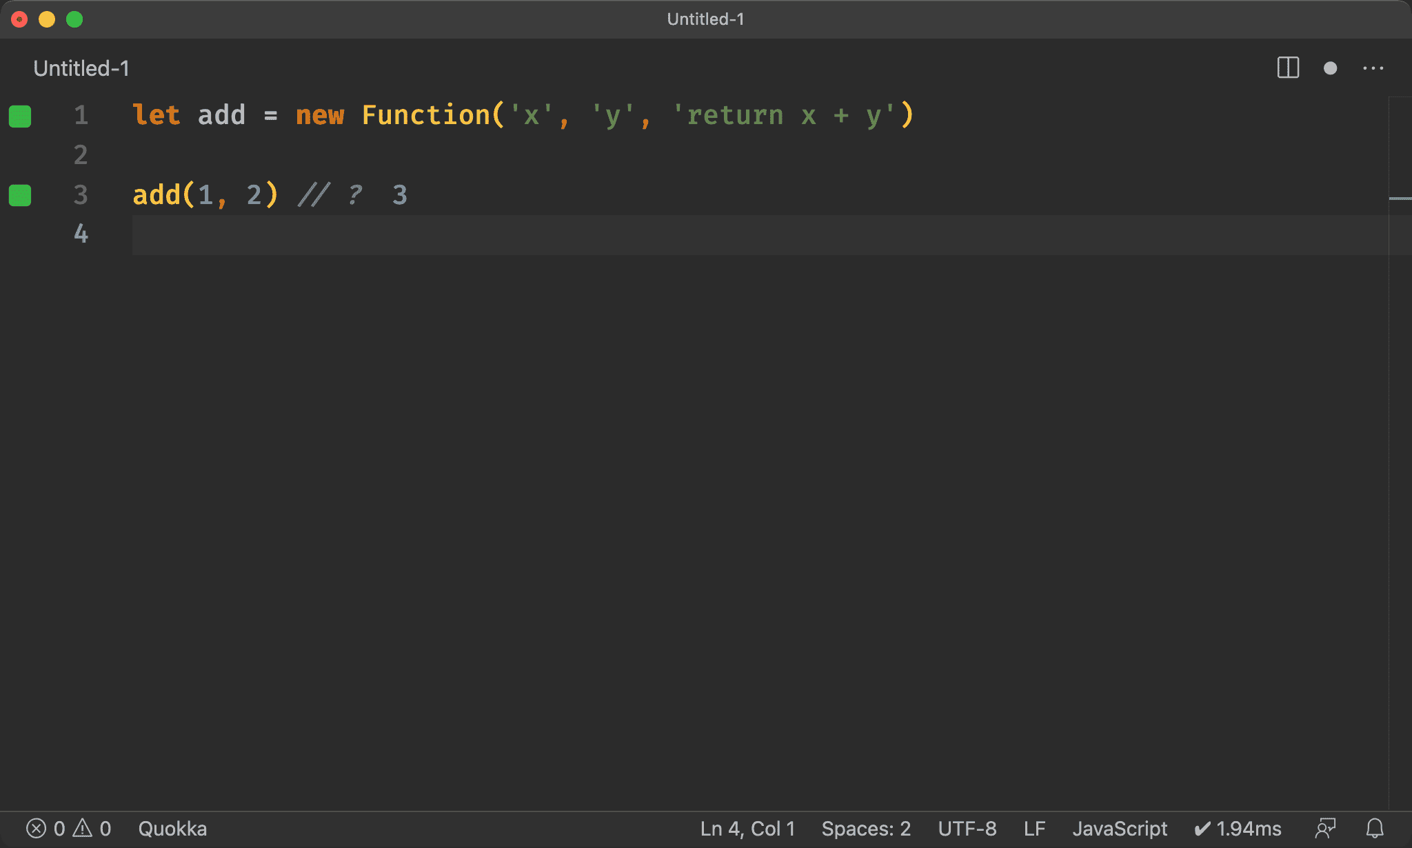Open the UTF-8 encoding selector
The height and width of the screenshot is (848, 1412).
pyautogui.click(x=967, y=828)
